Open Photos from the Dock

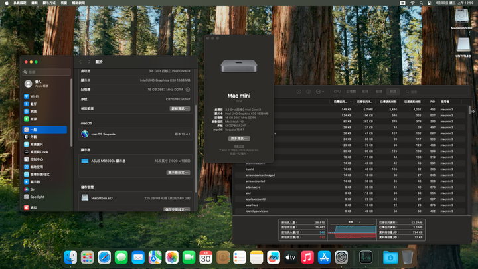(x=172, y=258)
